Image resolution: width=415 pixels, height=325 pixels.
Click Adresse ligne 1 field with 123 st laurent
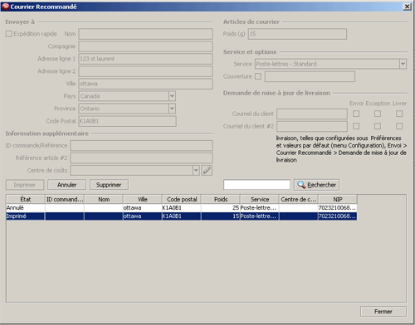point(145,59)
